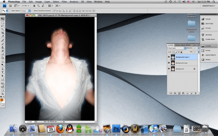Select the Path Selection tool
The height and width of the screenshot is (136, 218).
pos(3,76)
